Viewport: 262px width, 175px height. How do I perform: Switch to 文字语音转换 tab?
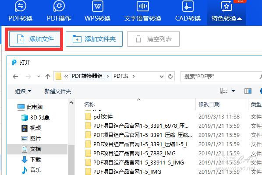(x=143, y=11)
